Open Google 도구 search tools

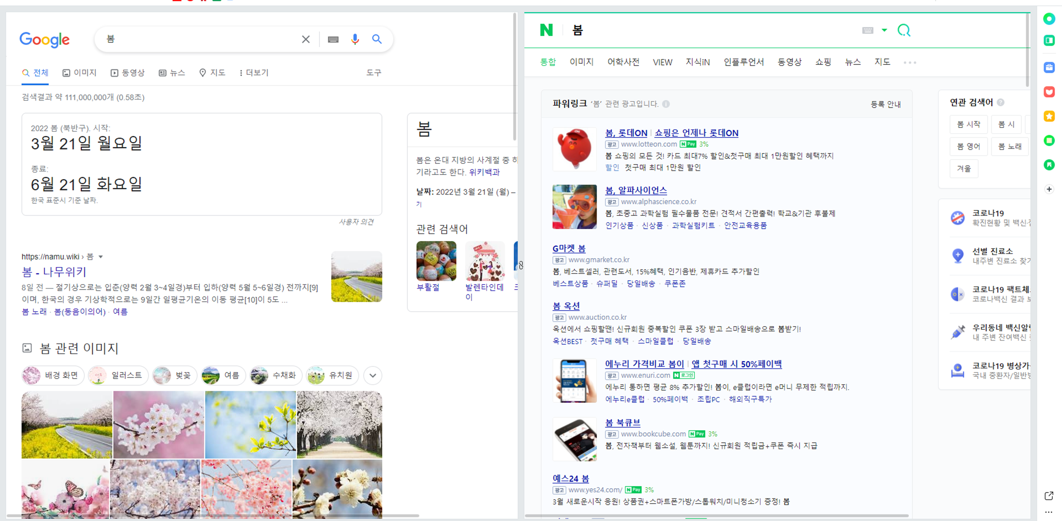point(373,73)
